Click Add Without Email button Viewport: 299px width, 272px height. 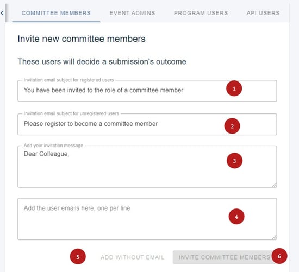(x=132, y=257)
